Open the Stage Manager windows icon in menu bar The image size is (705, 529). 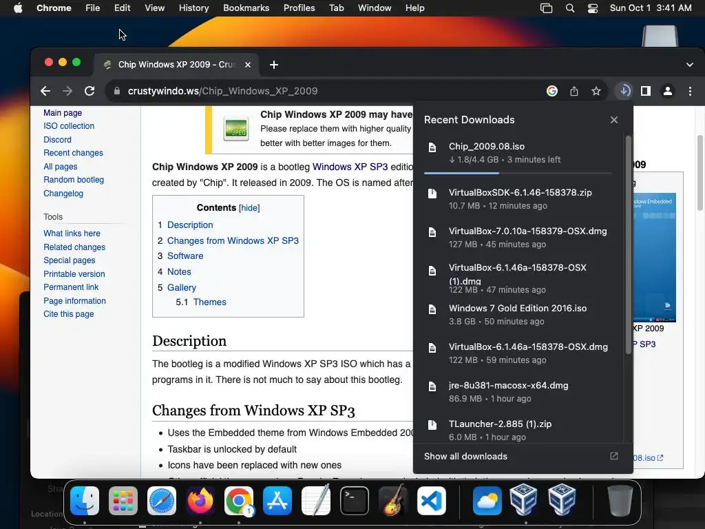click(546, 8)
